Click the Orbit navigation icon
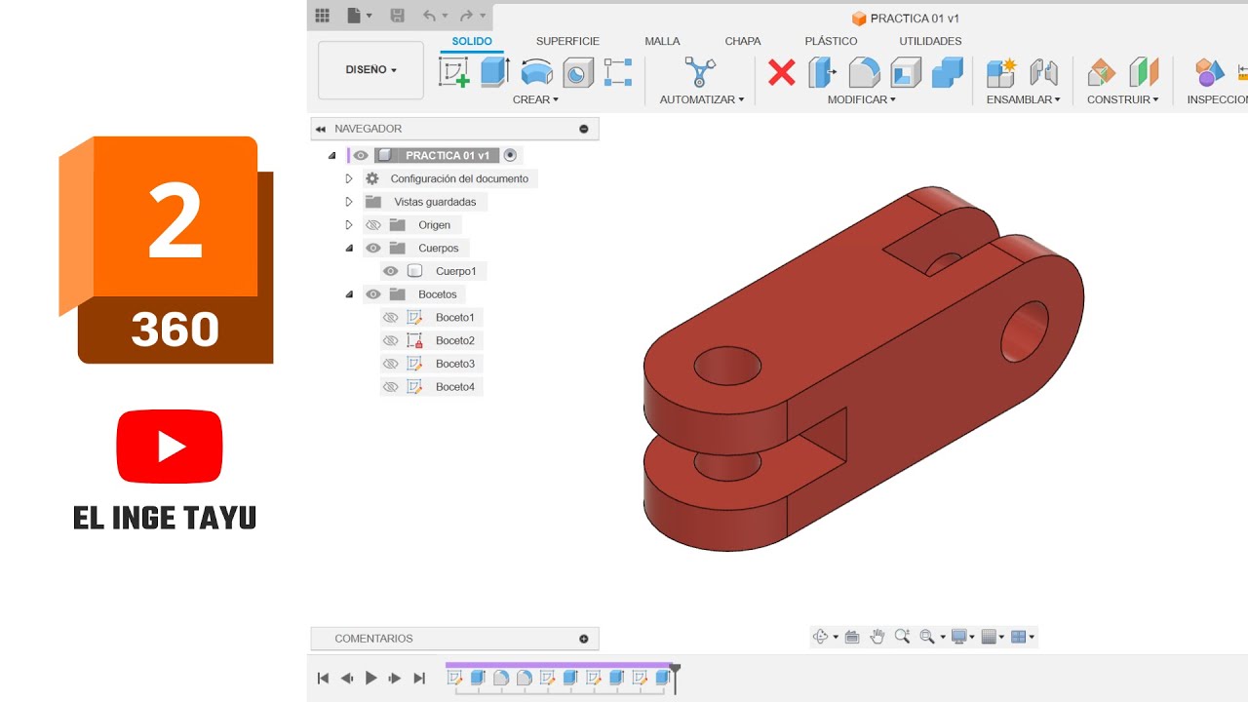Viewport: 1248px width, 702px height. 820,637
